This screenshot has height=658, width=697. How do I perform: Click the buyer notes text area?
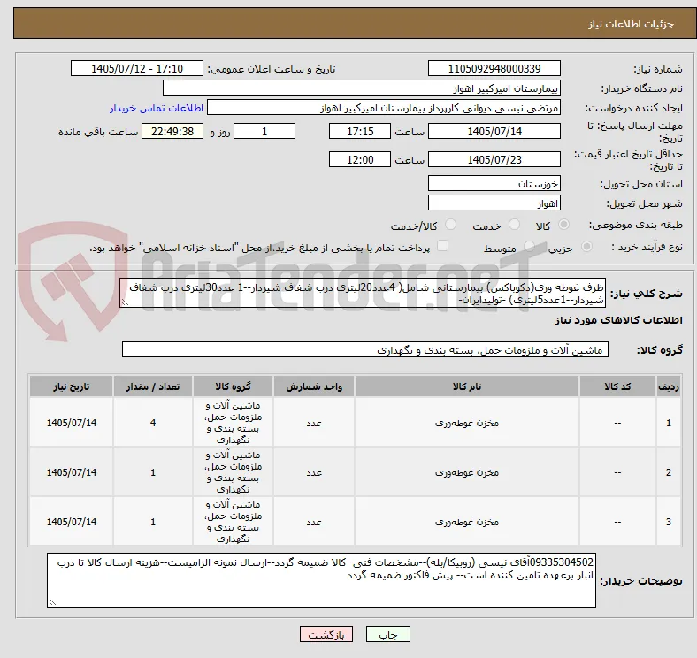(x=321, y=580)
